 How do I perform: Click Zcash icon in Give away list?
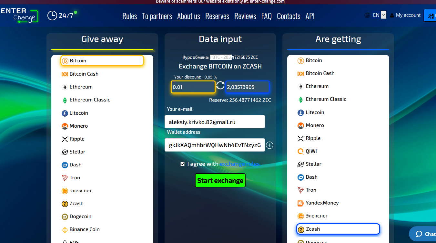pos(65,204)
